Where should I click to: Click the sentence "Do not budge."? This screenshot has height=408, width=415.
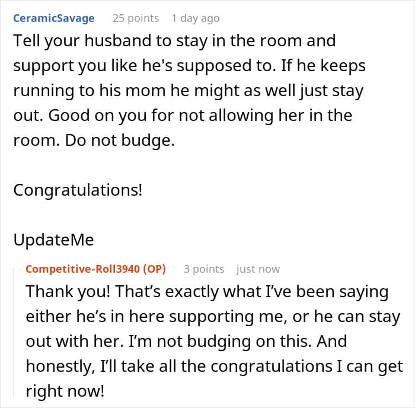[x=120, y=141]
